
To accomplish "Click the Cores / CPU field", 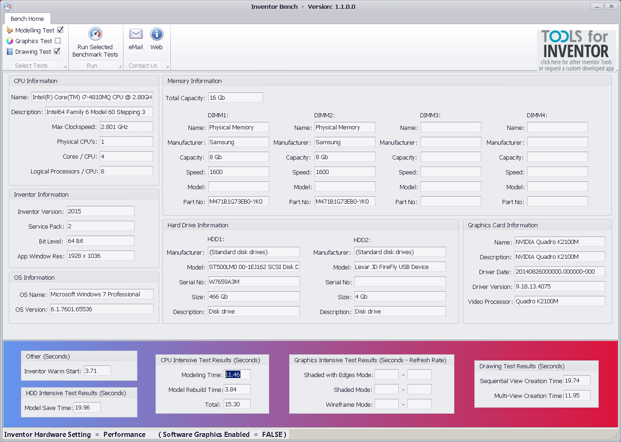I will click(x=126, y=157).
